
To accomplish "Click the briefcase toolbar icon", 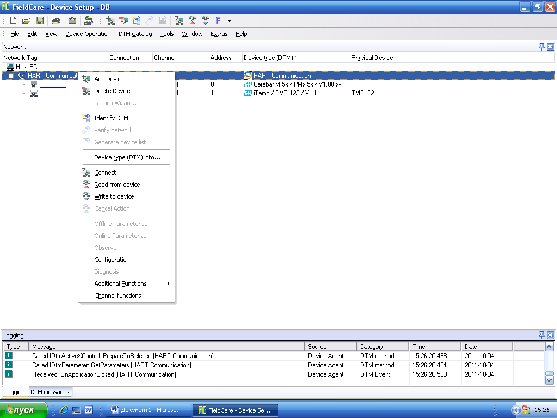I will click(72, 21).
